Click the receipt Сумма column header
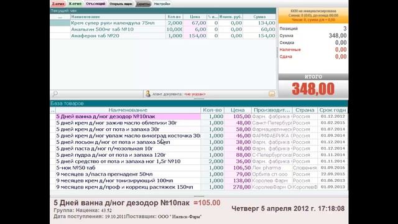This screenshot has height=224, width=398. coord(259,17)
